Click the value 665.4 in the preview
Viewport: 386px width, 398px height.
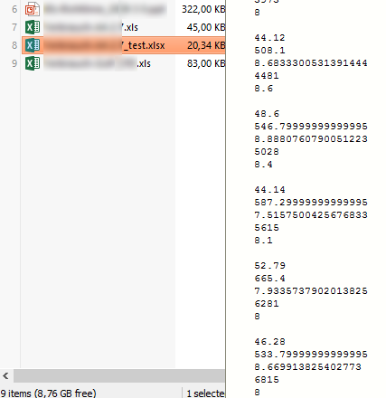coord(269,279)
